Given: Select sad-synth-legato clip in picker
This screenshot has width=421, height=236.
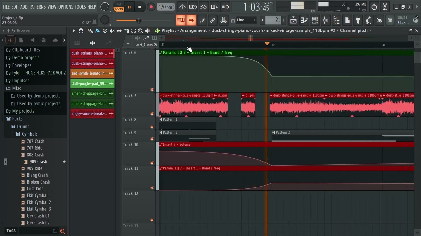Looking at the screenshot, I should point(92,73).
